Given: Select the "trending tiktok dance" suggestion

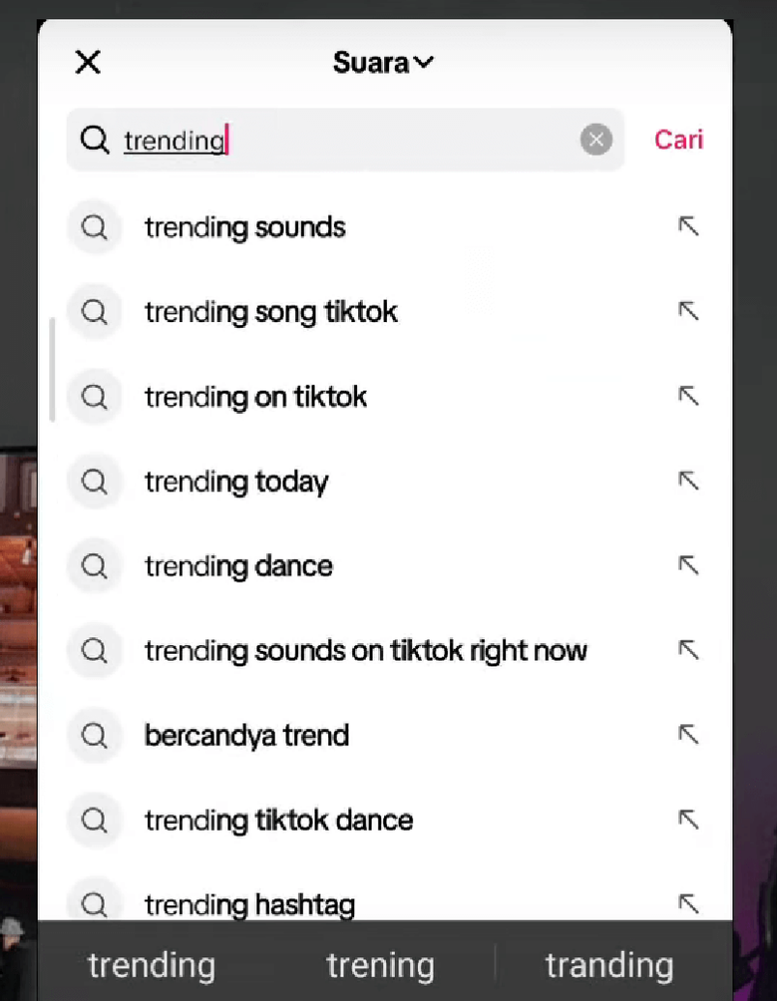Looking at the screenshot, I should click(x=278, y=819).
